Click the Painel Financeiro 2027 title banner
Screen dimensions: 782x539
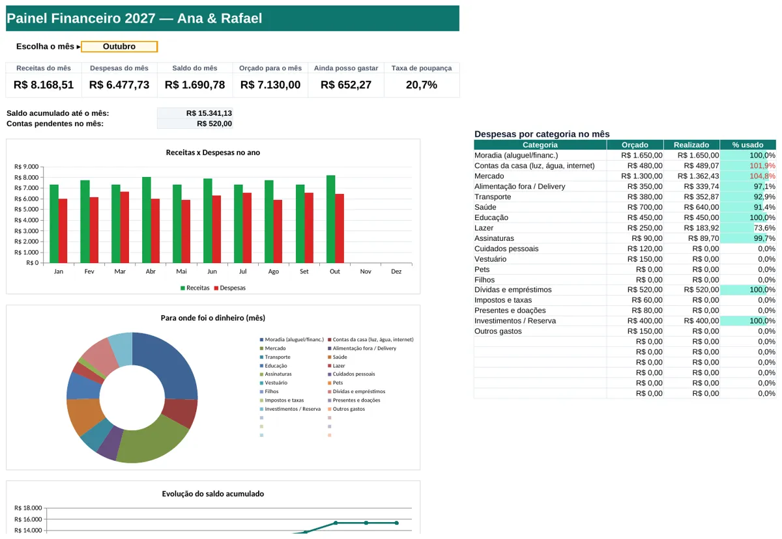[233, 18]
